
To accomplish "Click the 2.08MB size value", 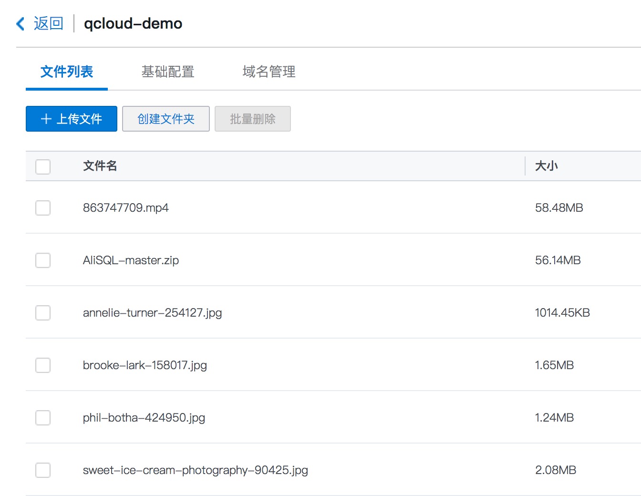I will click(x=556, y=470).
